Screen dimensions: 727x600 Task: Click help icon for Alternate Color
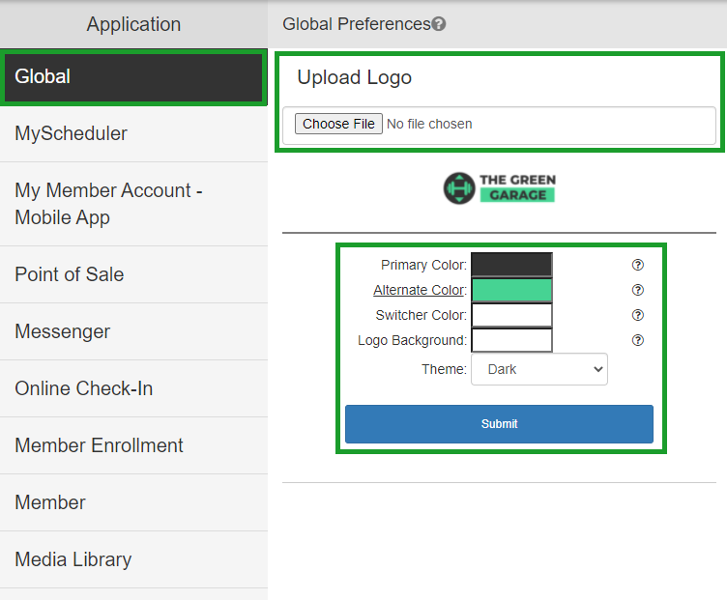(637, 290)
